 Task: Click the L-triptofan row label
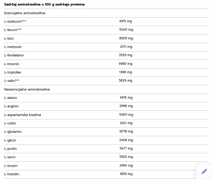[13, 72]
